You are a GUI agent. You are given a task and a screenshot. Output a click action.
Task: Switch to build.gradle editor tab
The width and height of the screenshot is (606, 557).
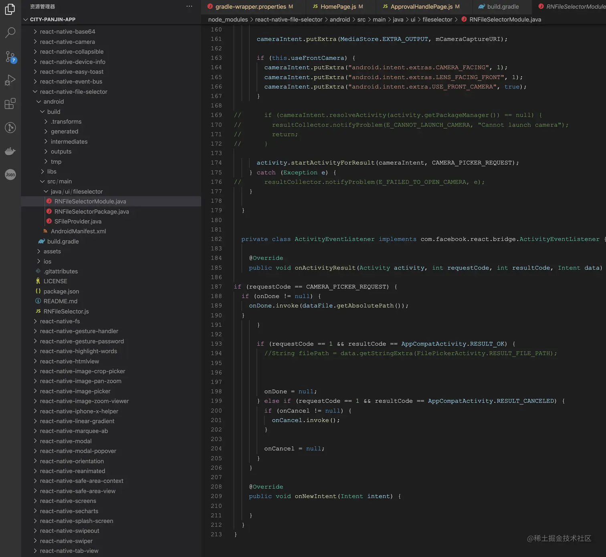pyautogui.click(x=499, y=6)
